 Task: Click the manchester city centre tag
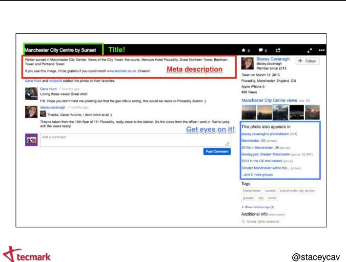click(x=297, y=190)
